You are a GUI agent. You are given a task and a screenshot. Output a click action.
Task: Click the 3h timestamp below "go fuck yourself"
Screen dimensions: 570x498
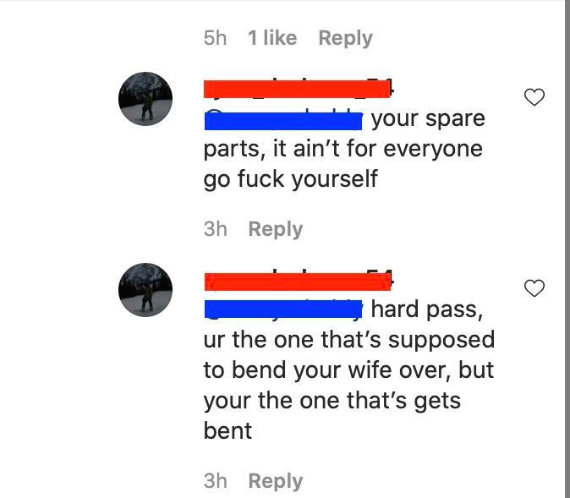215,228
